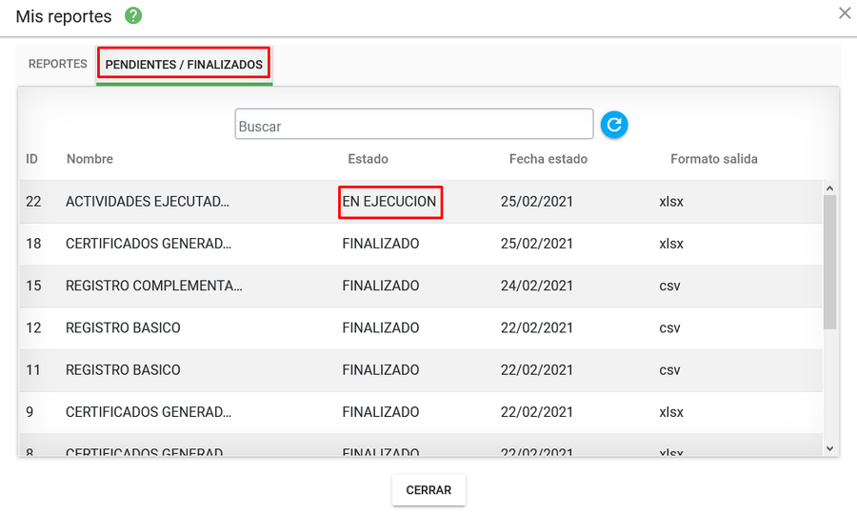Open the green help question mark icon
857x514 pixels.
tap(132, 16)
